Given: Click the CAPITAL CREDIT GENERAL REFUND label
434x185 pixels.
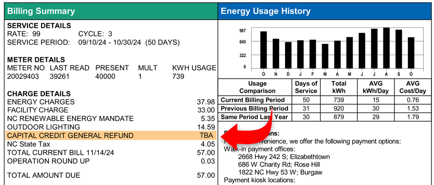Looking at the screenshot, I should [70, 136].
